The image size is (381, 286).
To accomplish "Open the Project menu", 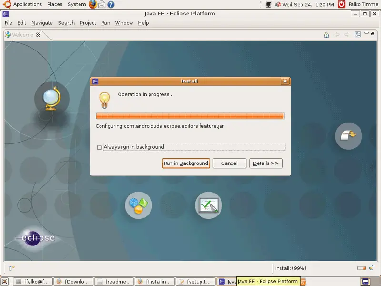I will (x=88, y=23).
